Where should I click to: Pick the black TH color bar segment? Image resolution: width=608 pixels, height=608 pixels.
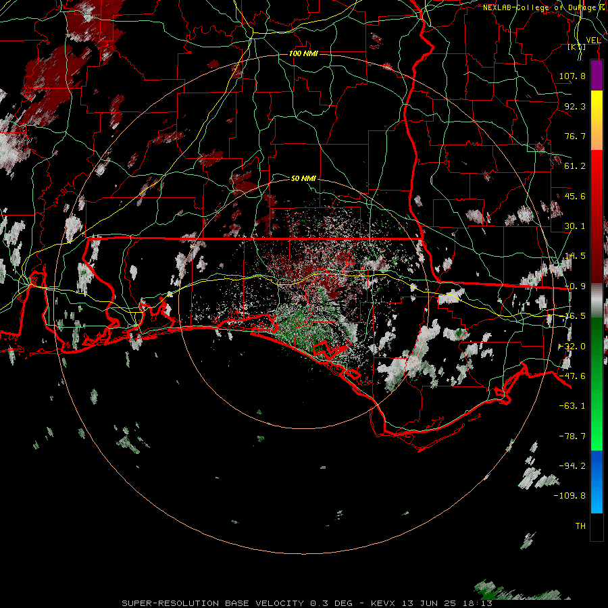[597, 526]
